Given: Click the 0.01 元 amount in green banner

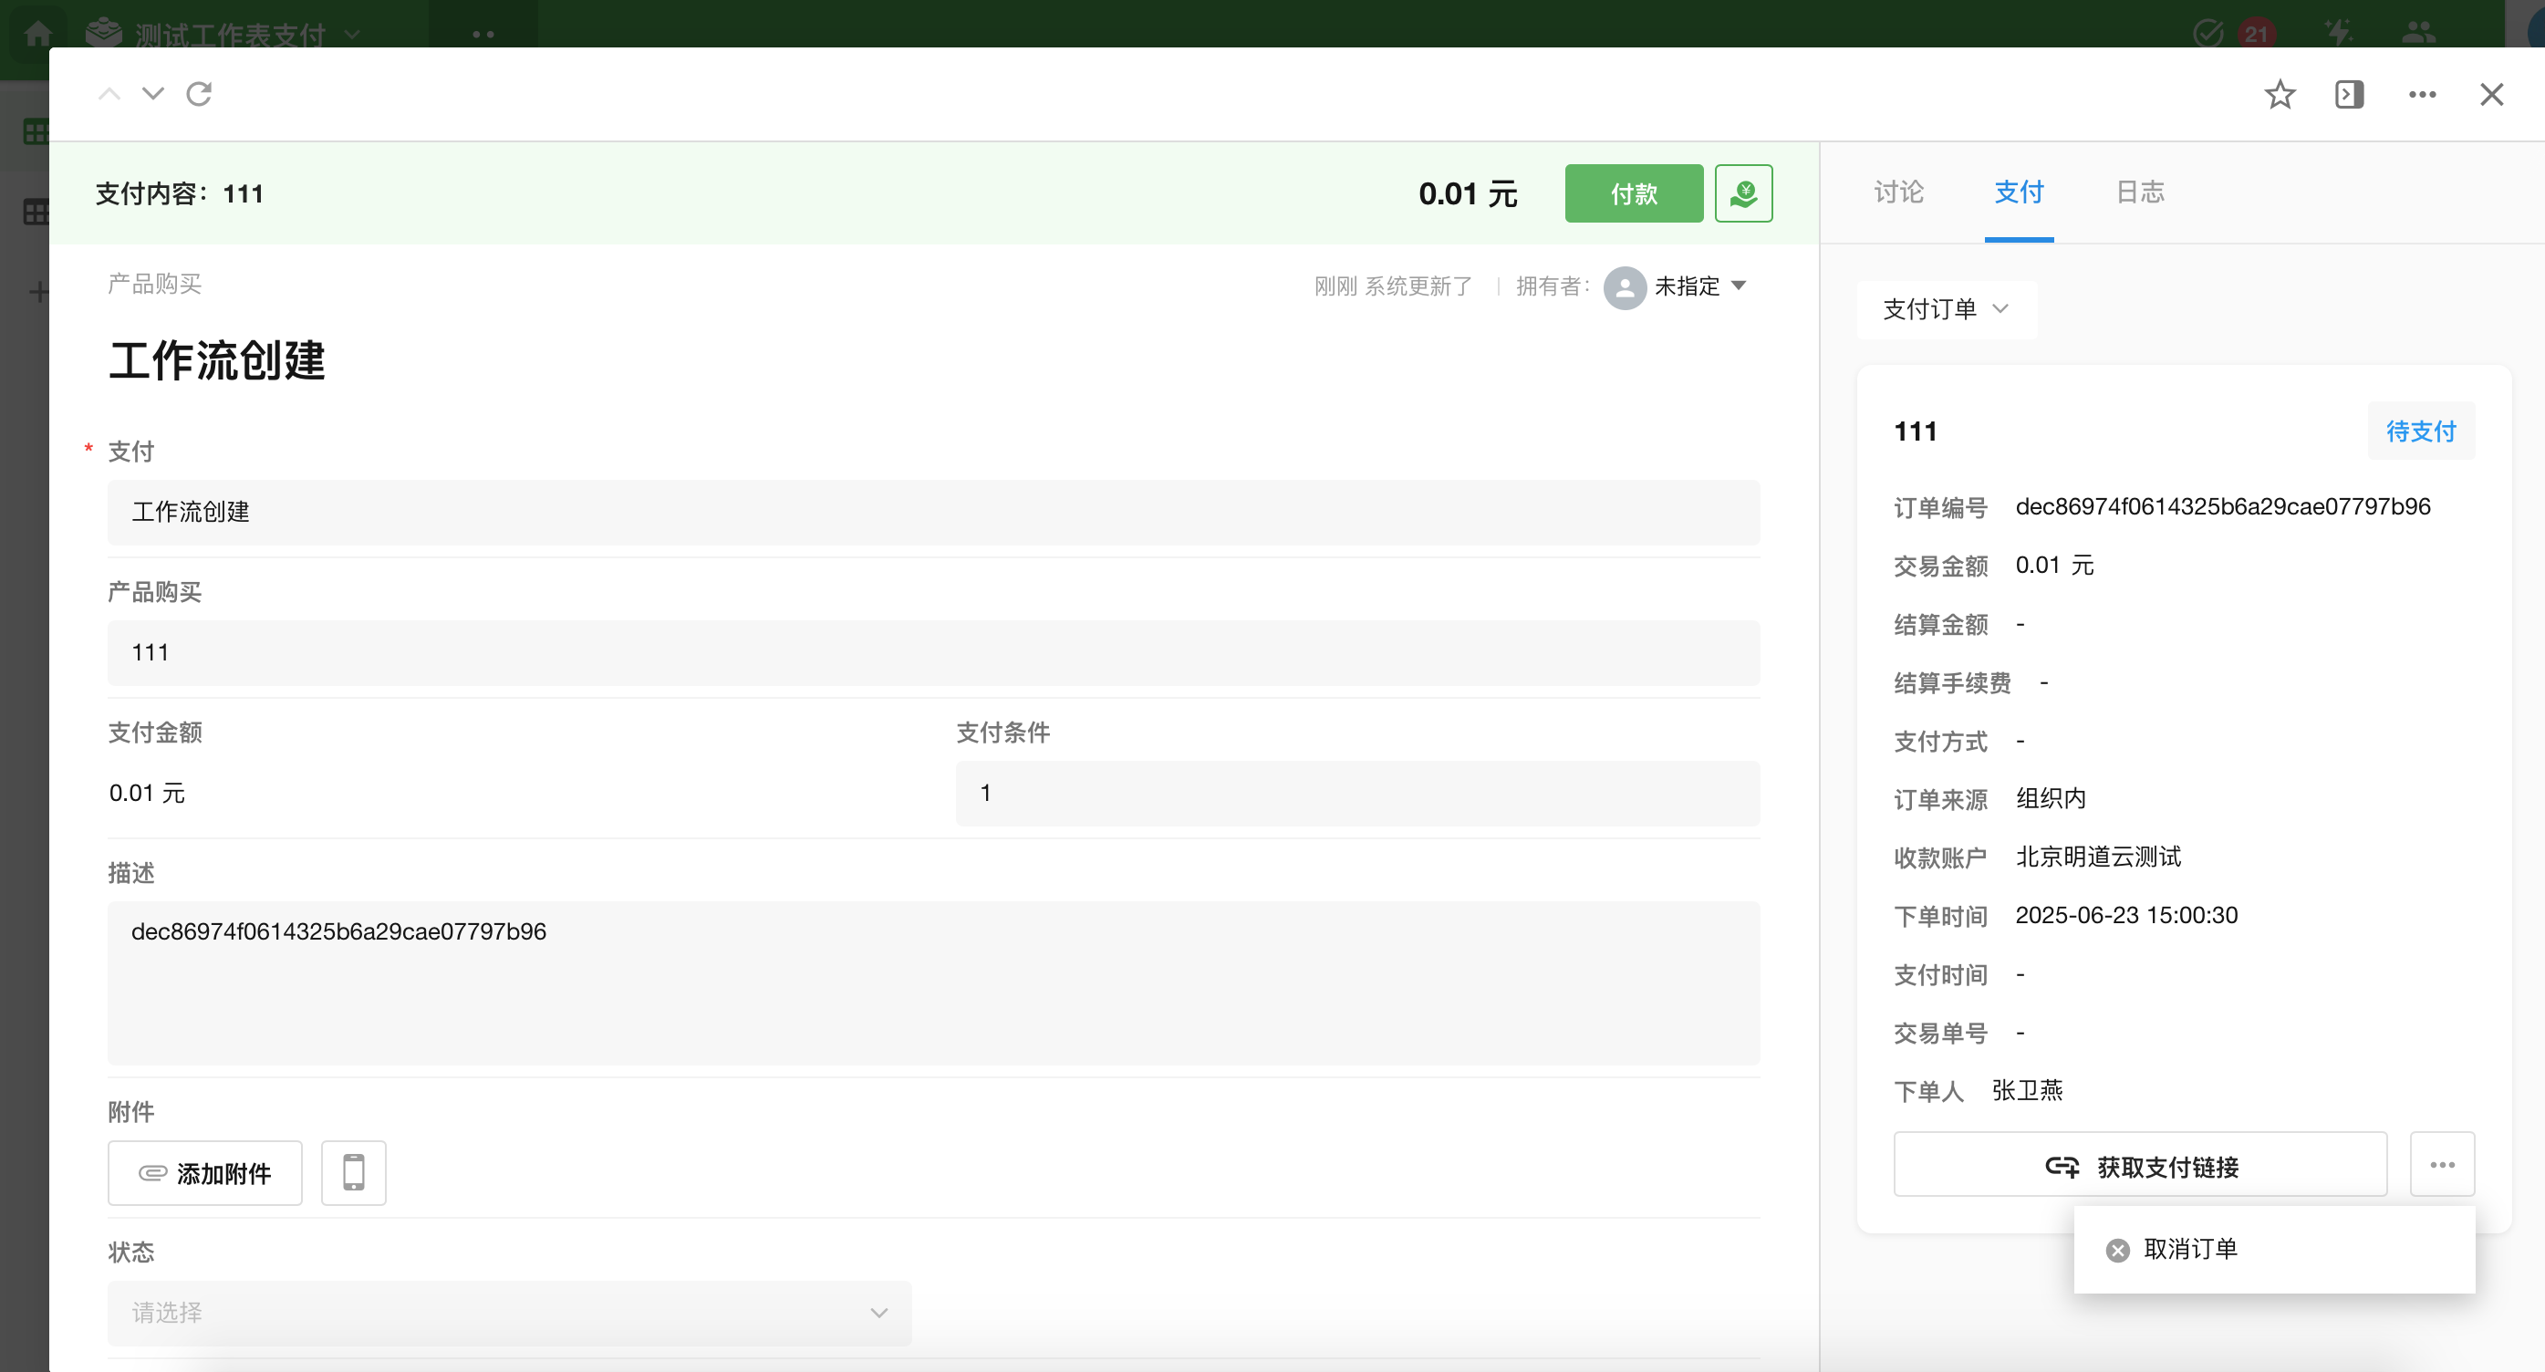Looking at the screenshot, I should click(1467, 193).
